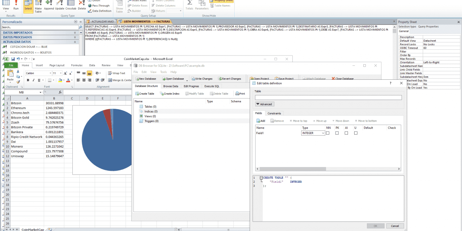
Task: Click the Parameters icon in Show/Hide group
Action: pyautogui.click(x=201, y=5)
